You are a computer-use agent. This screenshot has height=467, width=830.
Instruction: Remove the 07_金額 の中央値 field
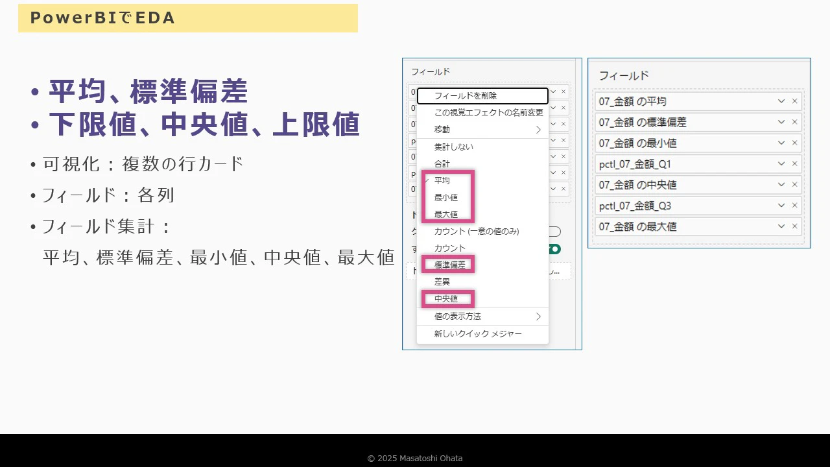pyautogui.click(x=794, y=185)
